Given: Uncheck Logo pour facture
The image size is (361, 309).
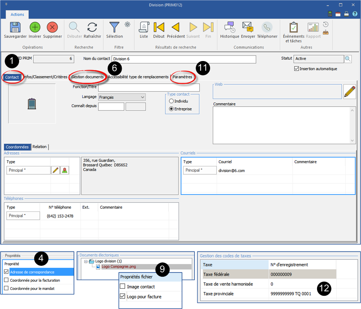Looking at the screenshot, I should [x=123, y=296].
